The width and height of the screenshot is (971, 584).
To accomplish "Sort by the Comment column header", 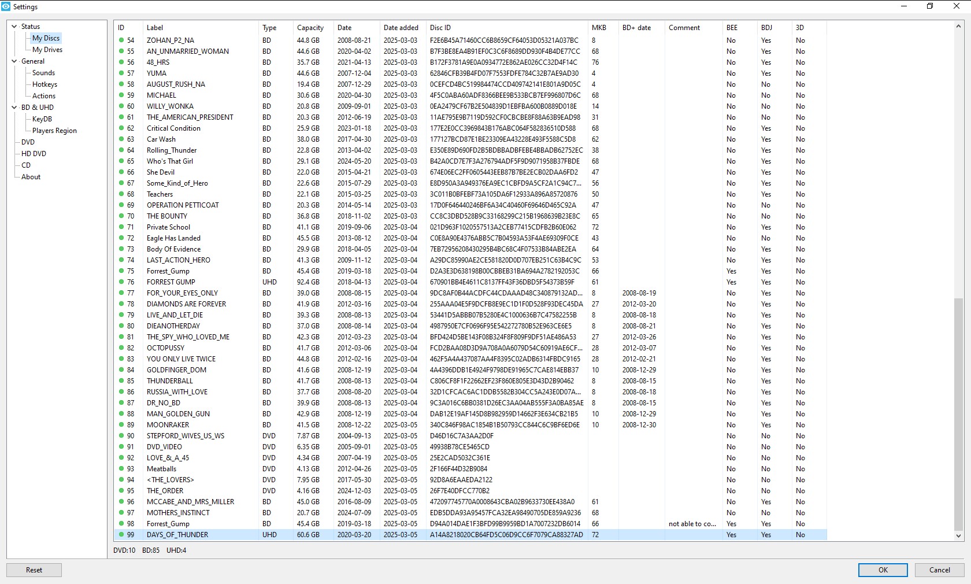I will (693, 28).
